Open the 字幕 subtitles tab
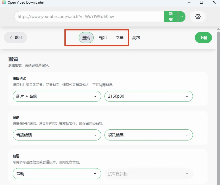The width and height of the screenshot is (220, 185). 120,38
